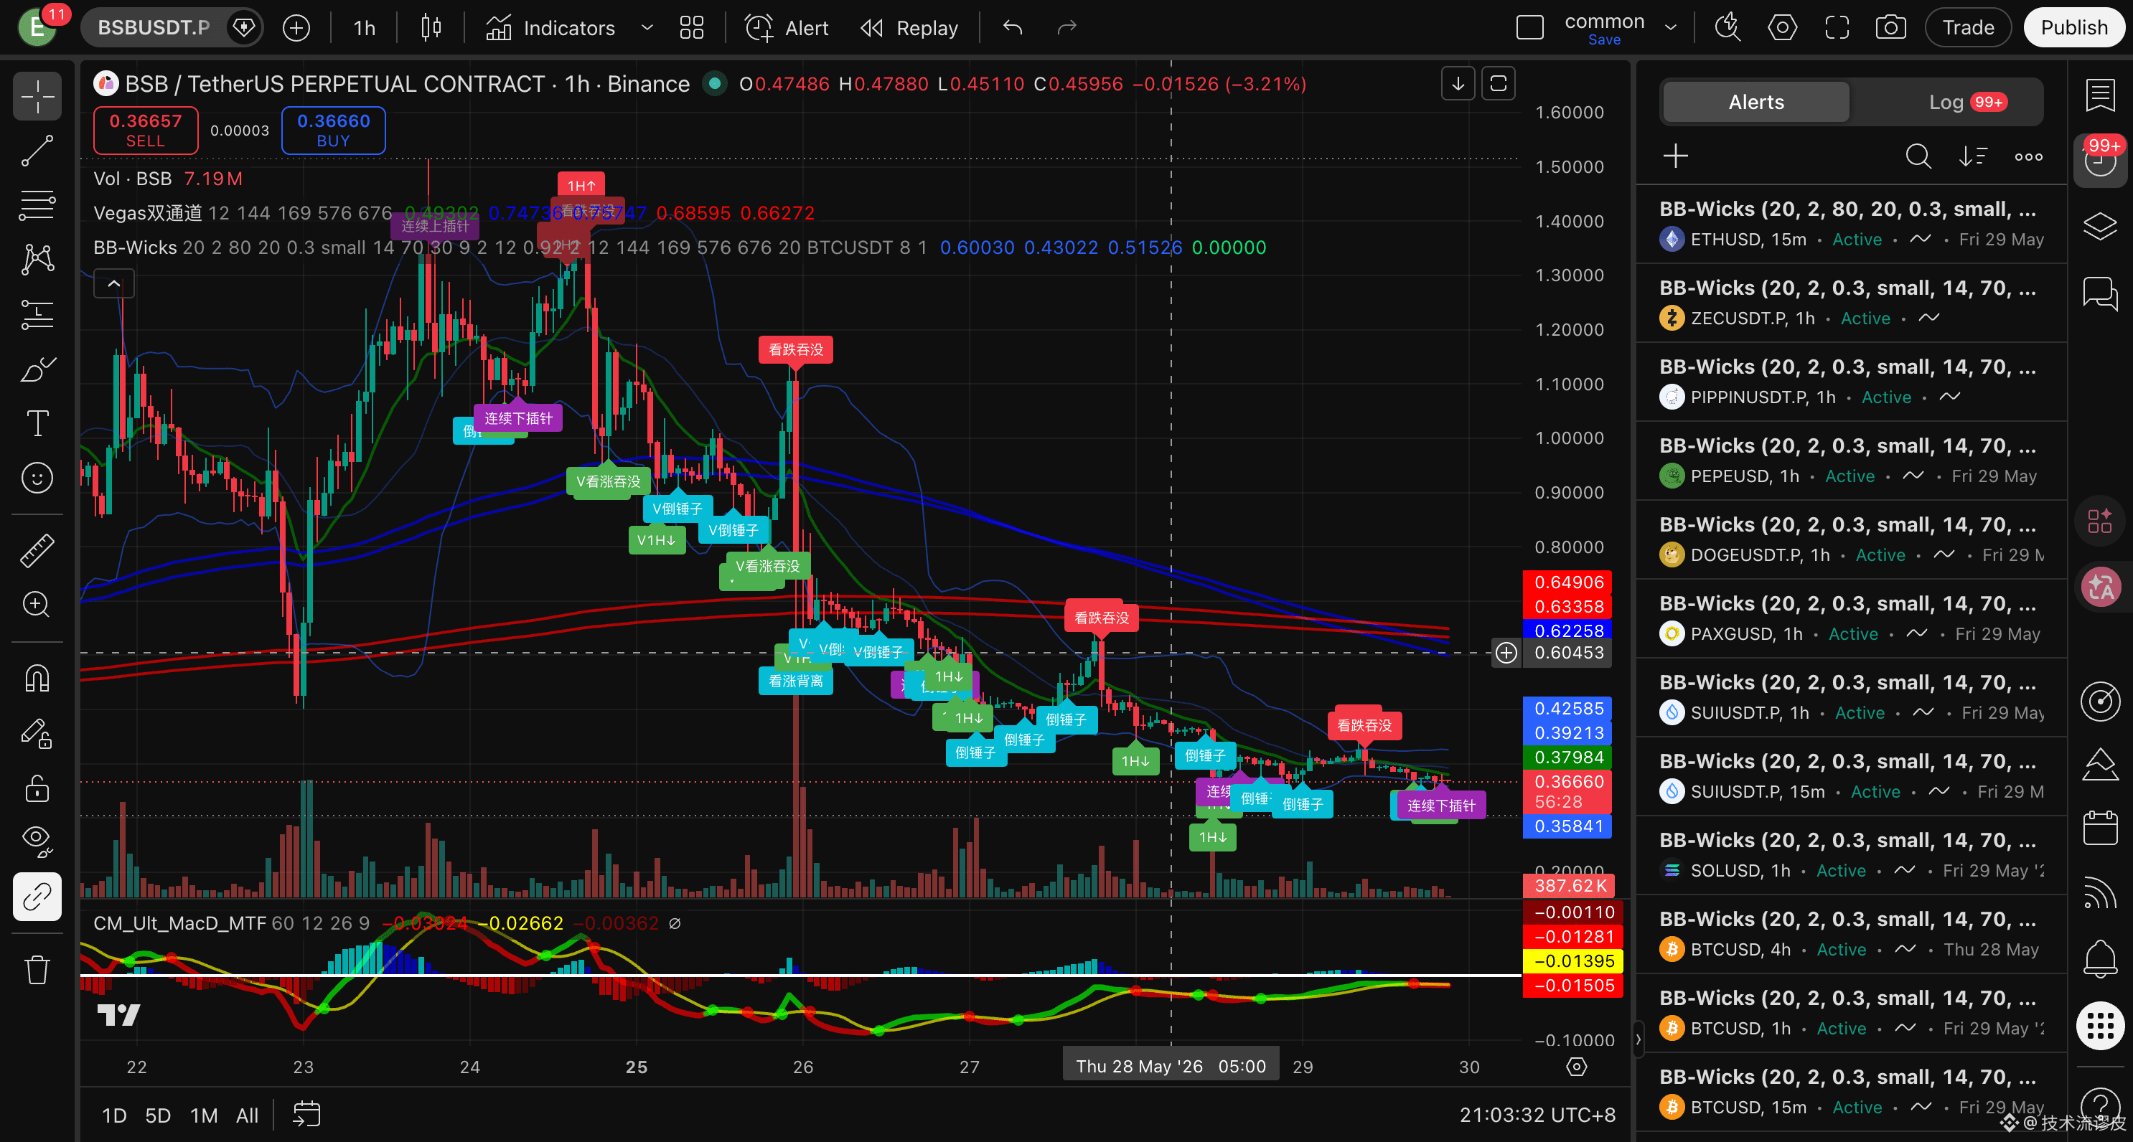2133x1142 pixels.
Task: Open the Trade panel
Action: (x=1968, y=28)
